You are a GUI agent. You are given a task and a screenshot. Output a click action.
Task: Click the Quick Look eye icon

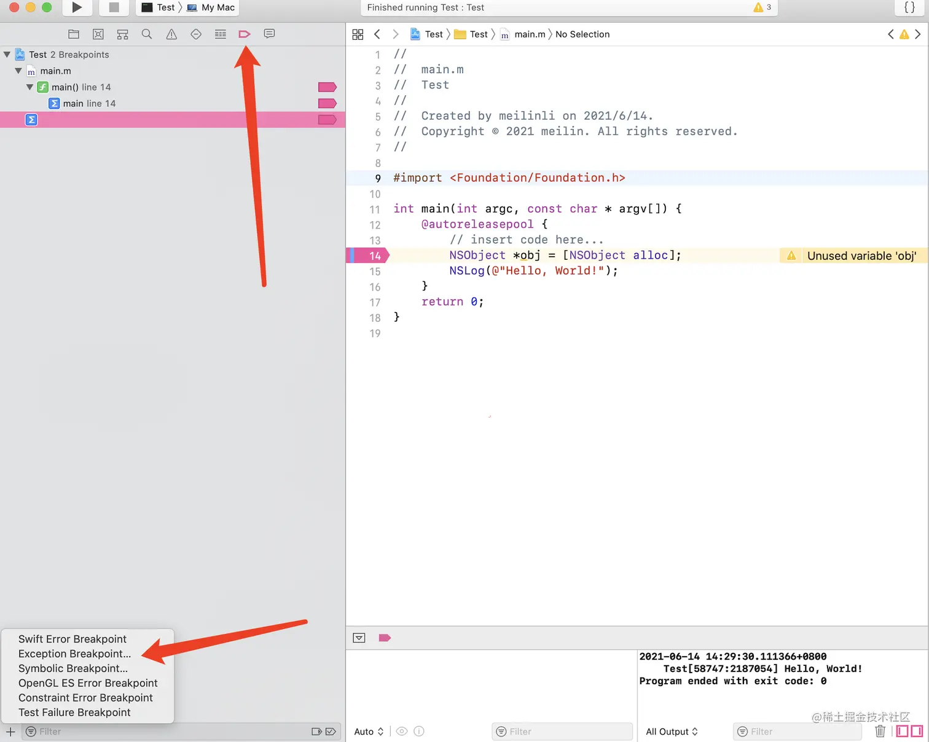click(x=402, y=732)
